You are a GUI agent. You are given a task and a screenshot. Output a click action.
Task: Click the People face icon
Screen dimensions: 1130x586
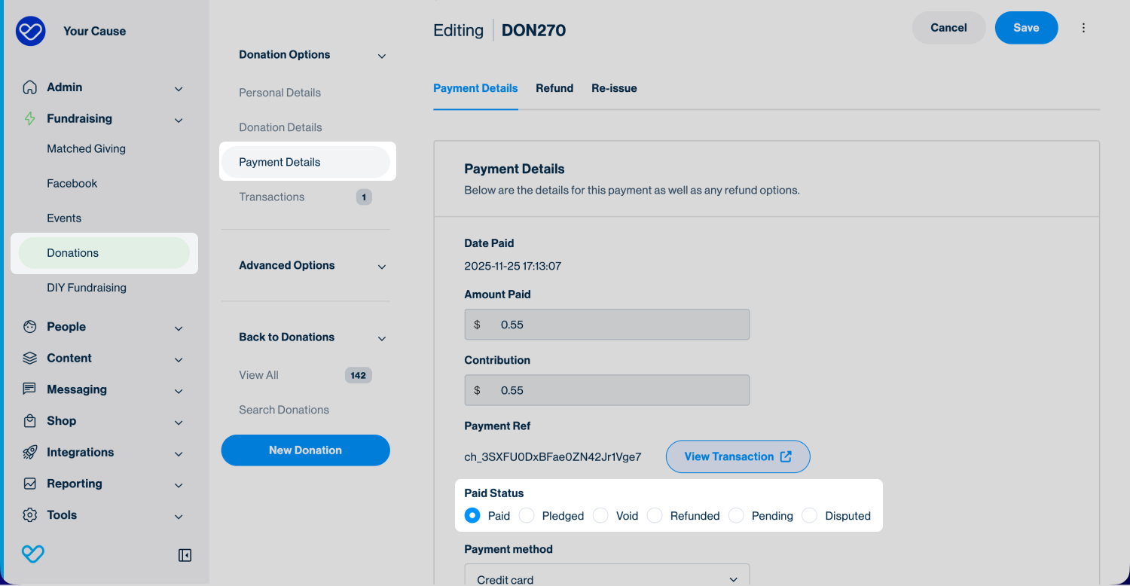point(29,327)
